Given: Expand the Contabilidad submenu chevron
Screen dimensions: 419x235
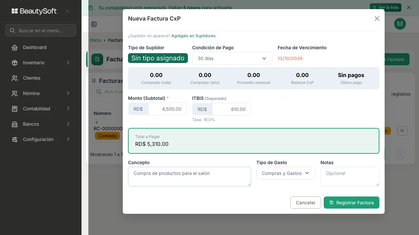Looking at the screenshot, I should [x=68, y=108].
